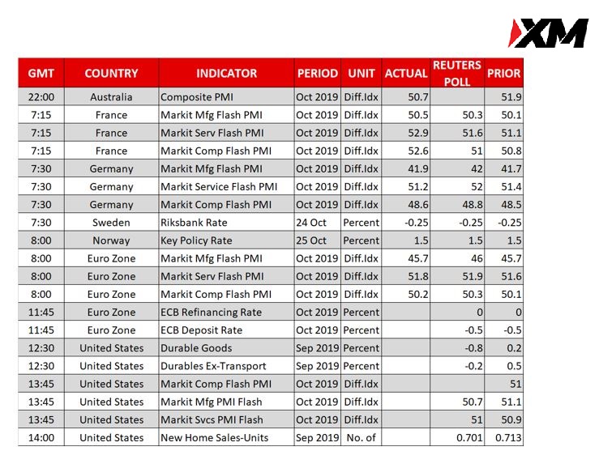
Task: Click the Reuters poll value 51.6
Action: click(457, 133)
